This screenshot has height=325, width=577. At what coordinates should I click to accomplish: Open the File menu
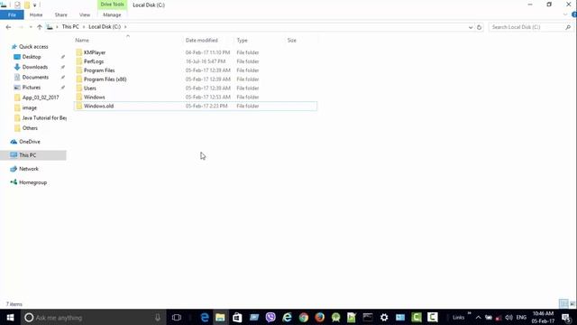[x=12, y=14]
